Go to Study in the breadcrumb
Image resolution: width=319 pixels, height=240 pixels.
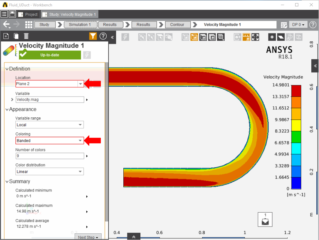(x=44, y=25)
